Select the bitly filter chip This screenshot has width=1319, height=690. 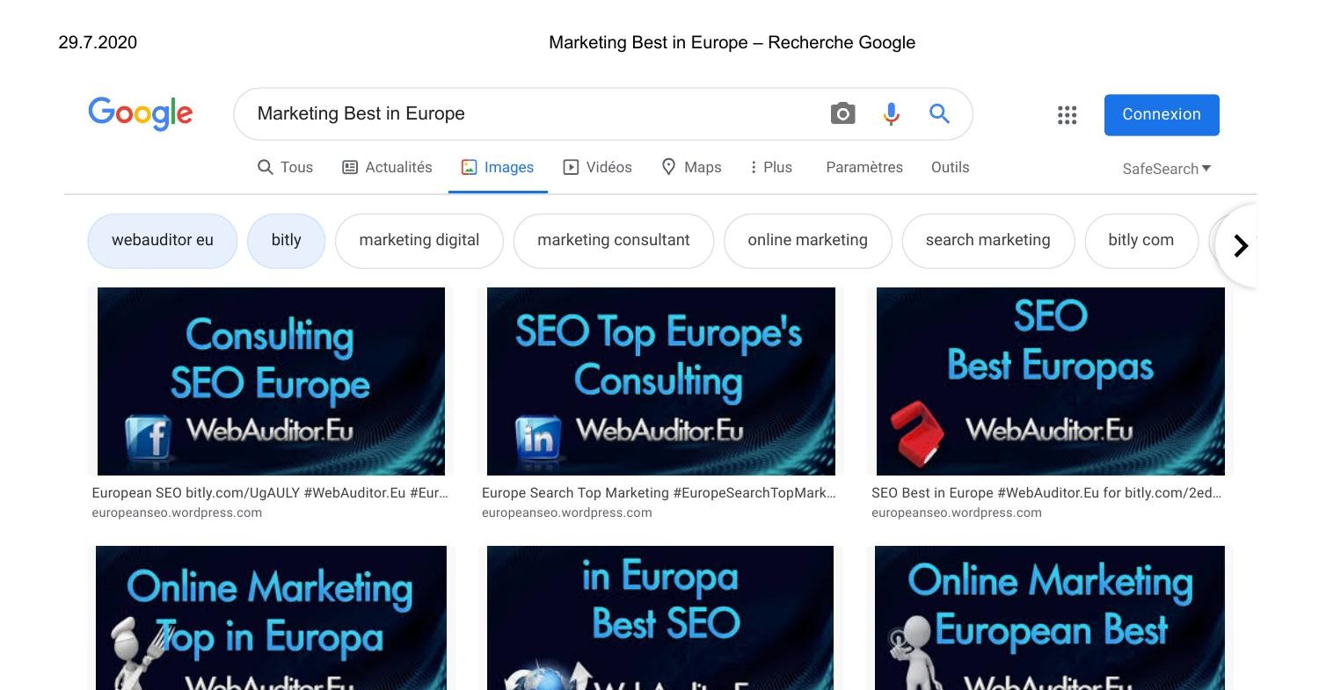[x=287, y=240]
